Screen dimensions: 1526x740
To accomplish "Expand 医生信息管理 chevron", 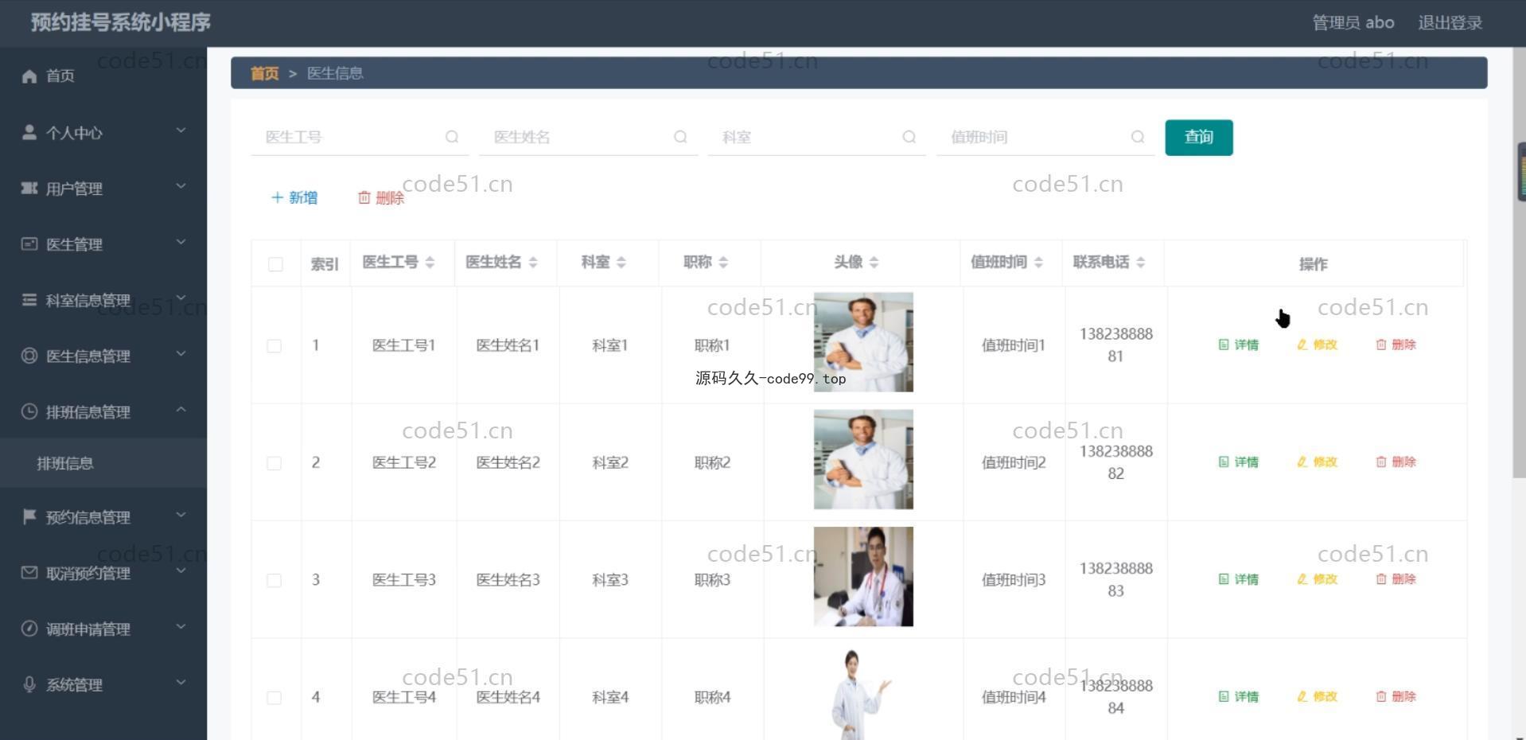I will (x=181, y=353).
